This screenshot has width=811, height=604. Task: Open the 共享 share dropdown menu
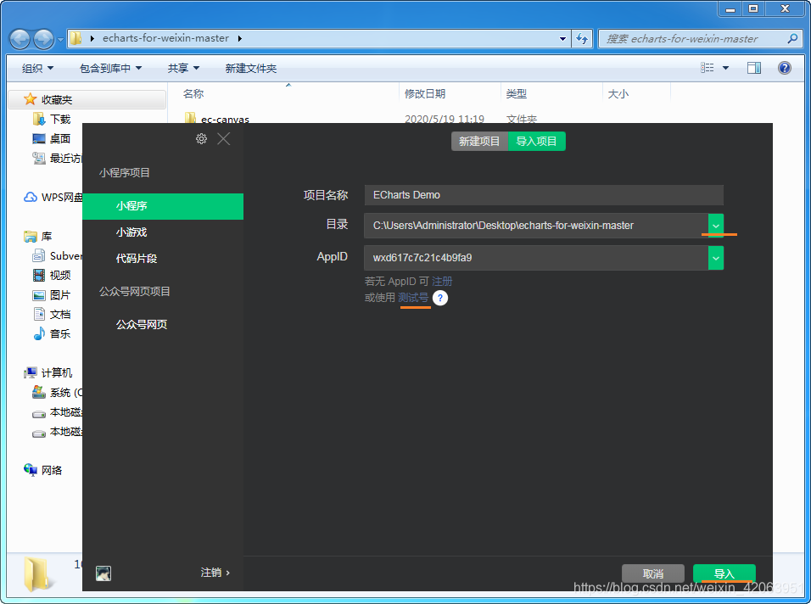click(x=183, y=68)
